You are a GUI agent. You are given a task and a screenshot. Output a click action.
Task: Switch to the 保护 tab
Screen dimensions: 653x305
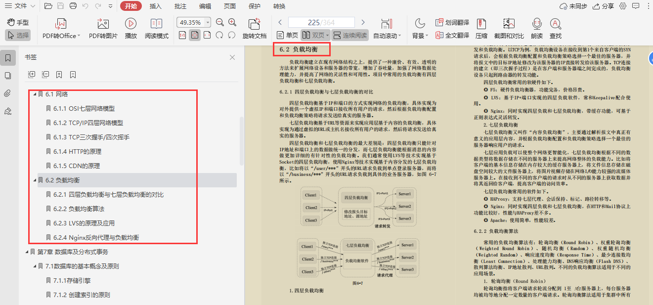click(x=255, y=6)
